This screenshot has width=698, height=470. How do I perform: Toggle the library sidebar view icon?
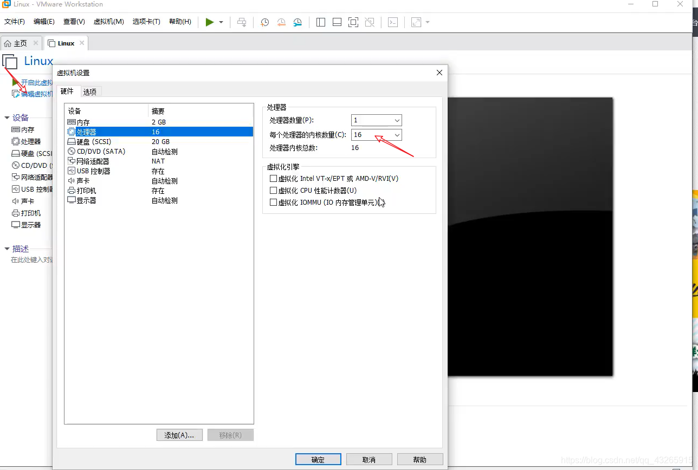pos(321,22)
